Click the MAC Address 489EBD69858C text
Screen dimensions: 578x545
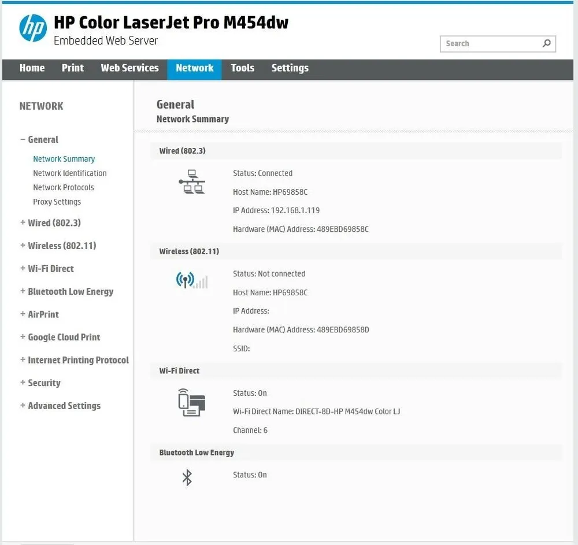[301, 229]
